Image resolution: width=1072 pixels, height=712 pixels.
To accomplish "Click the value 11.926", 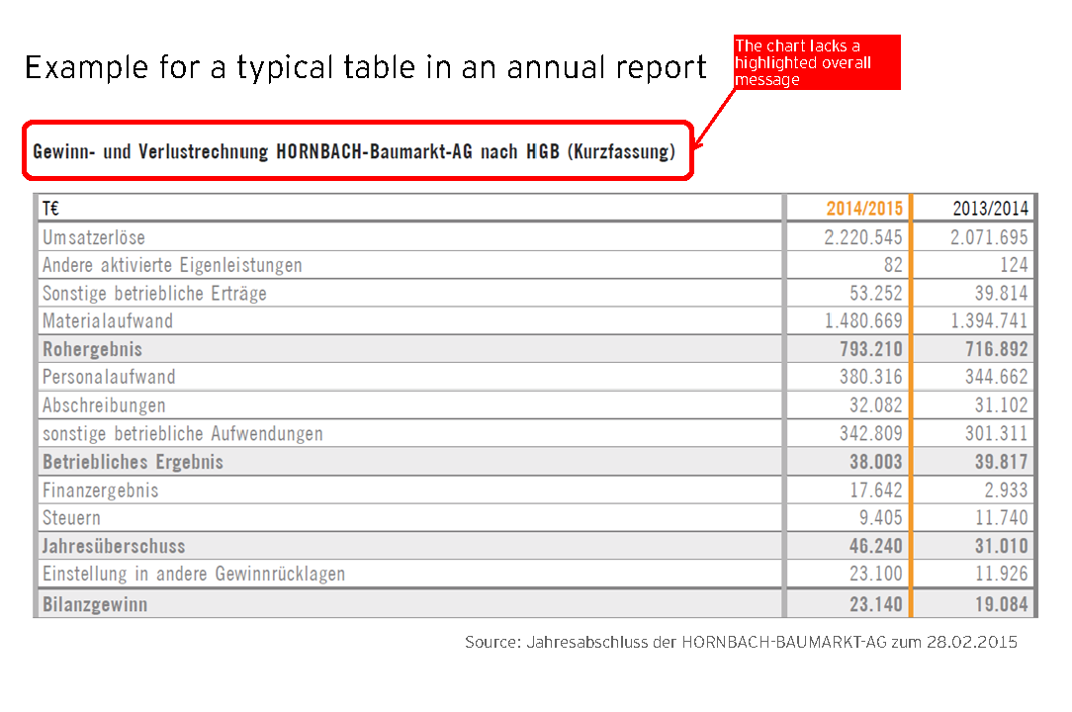I will 1002,574.
